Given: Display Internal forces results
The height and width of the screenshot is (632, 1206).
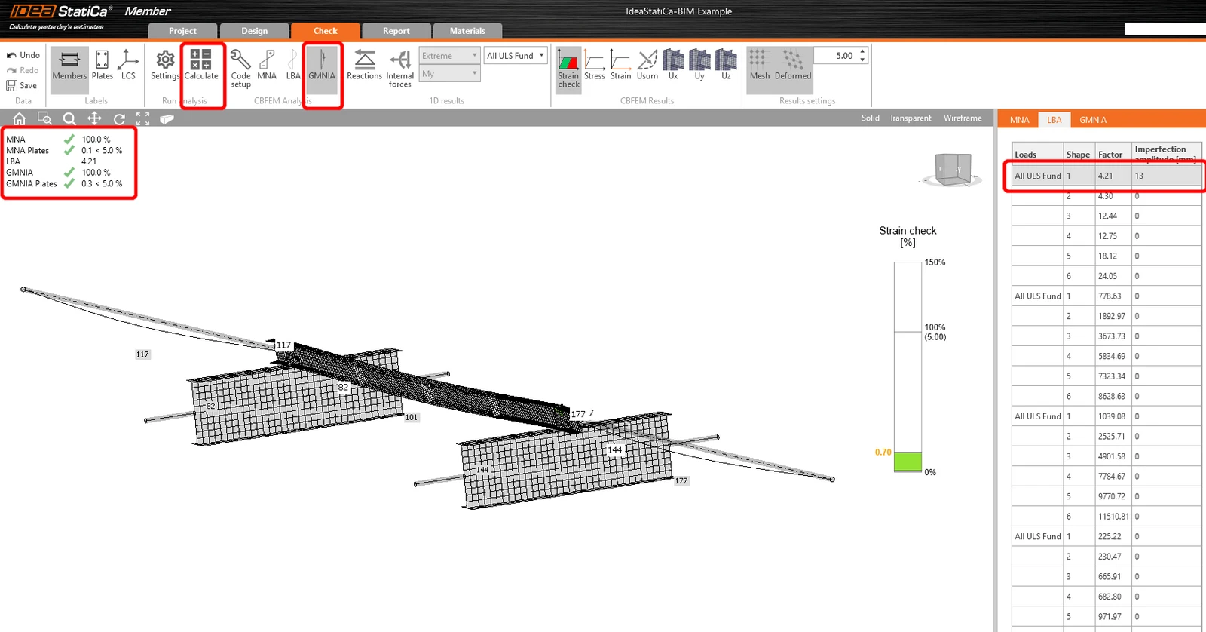Looking at the screenshot, I should click(400, 69).
